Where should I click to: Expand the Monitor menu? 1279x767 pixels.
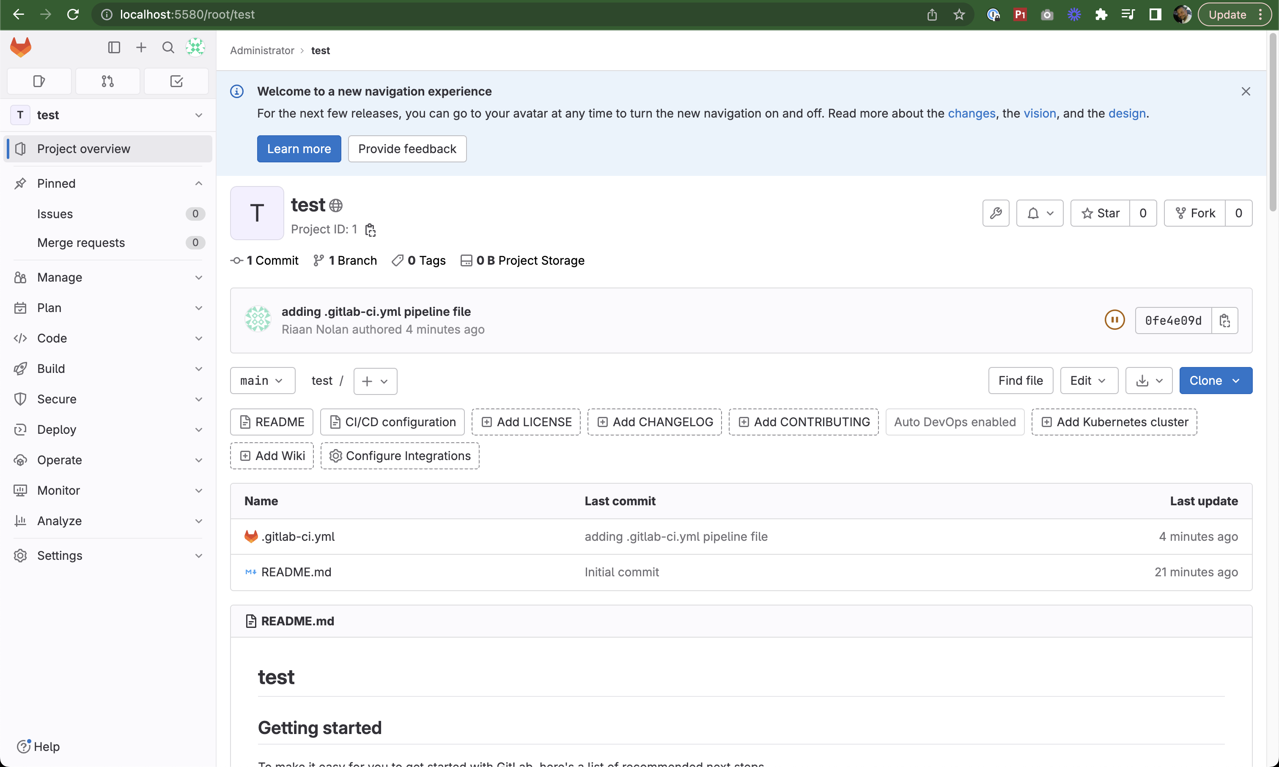pyautogui.click(x=108, y=491)
